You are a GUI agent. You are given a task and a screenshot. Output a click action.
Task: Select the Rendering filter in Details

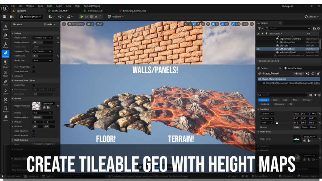265,104
